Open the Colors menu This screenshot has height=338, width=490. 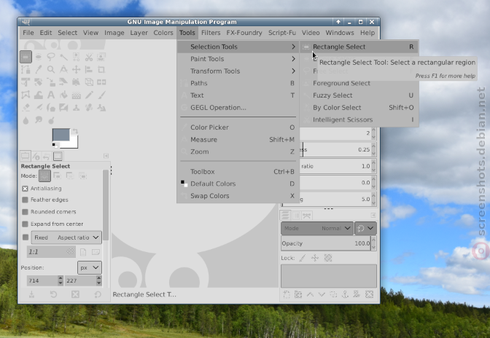163,33
